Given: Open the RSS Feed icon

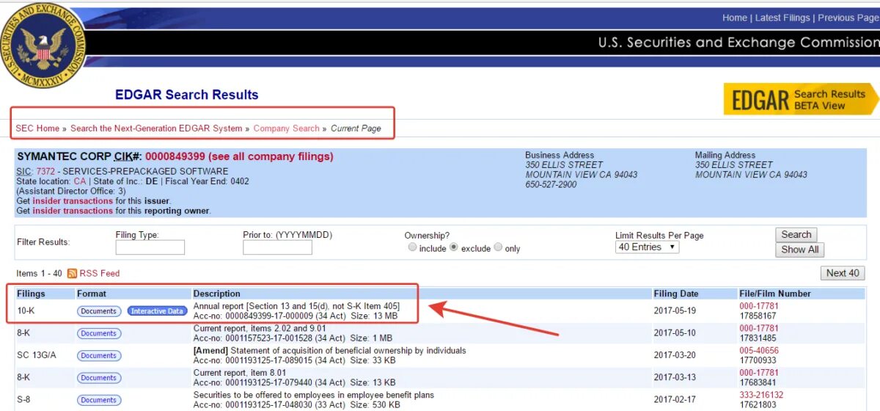Looking at the screenshot, I should [x=72, y=274].
